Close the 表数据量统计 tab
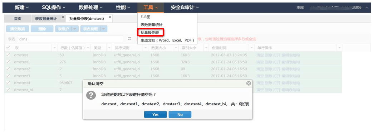The height and width of the screenshot is (134, 373). click(x=63, y=17)
